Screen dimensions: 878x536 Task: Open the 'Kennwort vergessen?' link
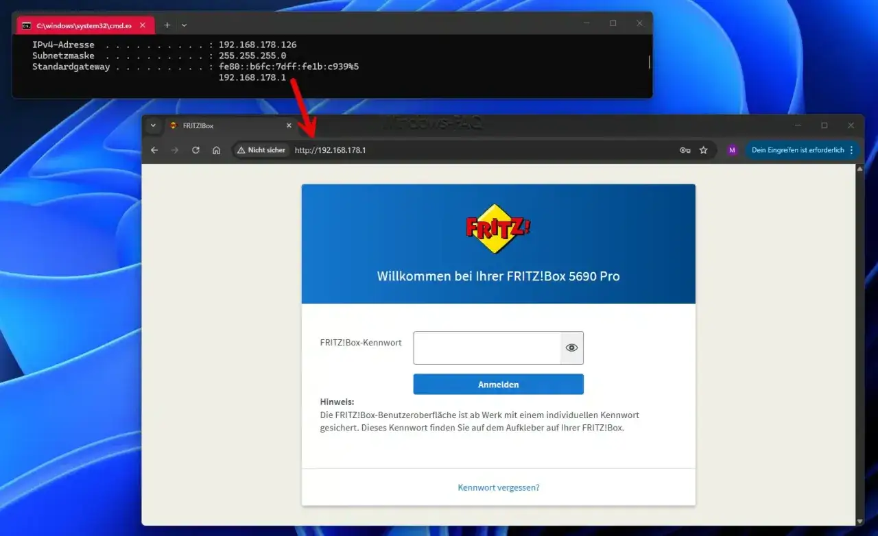499,487
